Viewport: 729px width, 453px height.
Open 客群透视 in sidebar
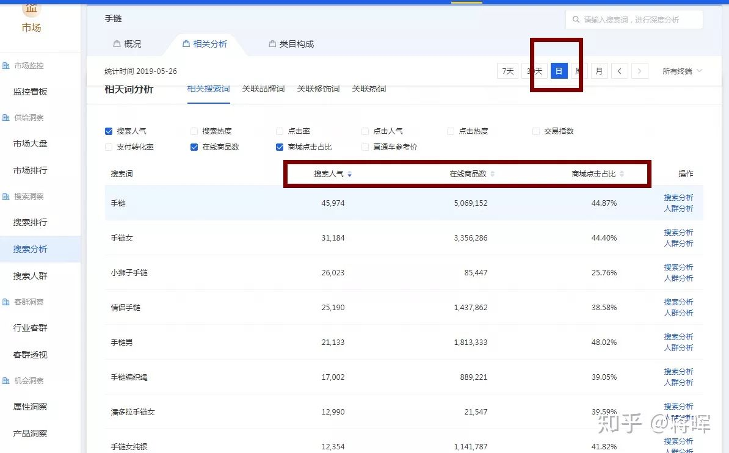pos(30,355)
